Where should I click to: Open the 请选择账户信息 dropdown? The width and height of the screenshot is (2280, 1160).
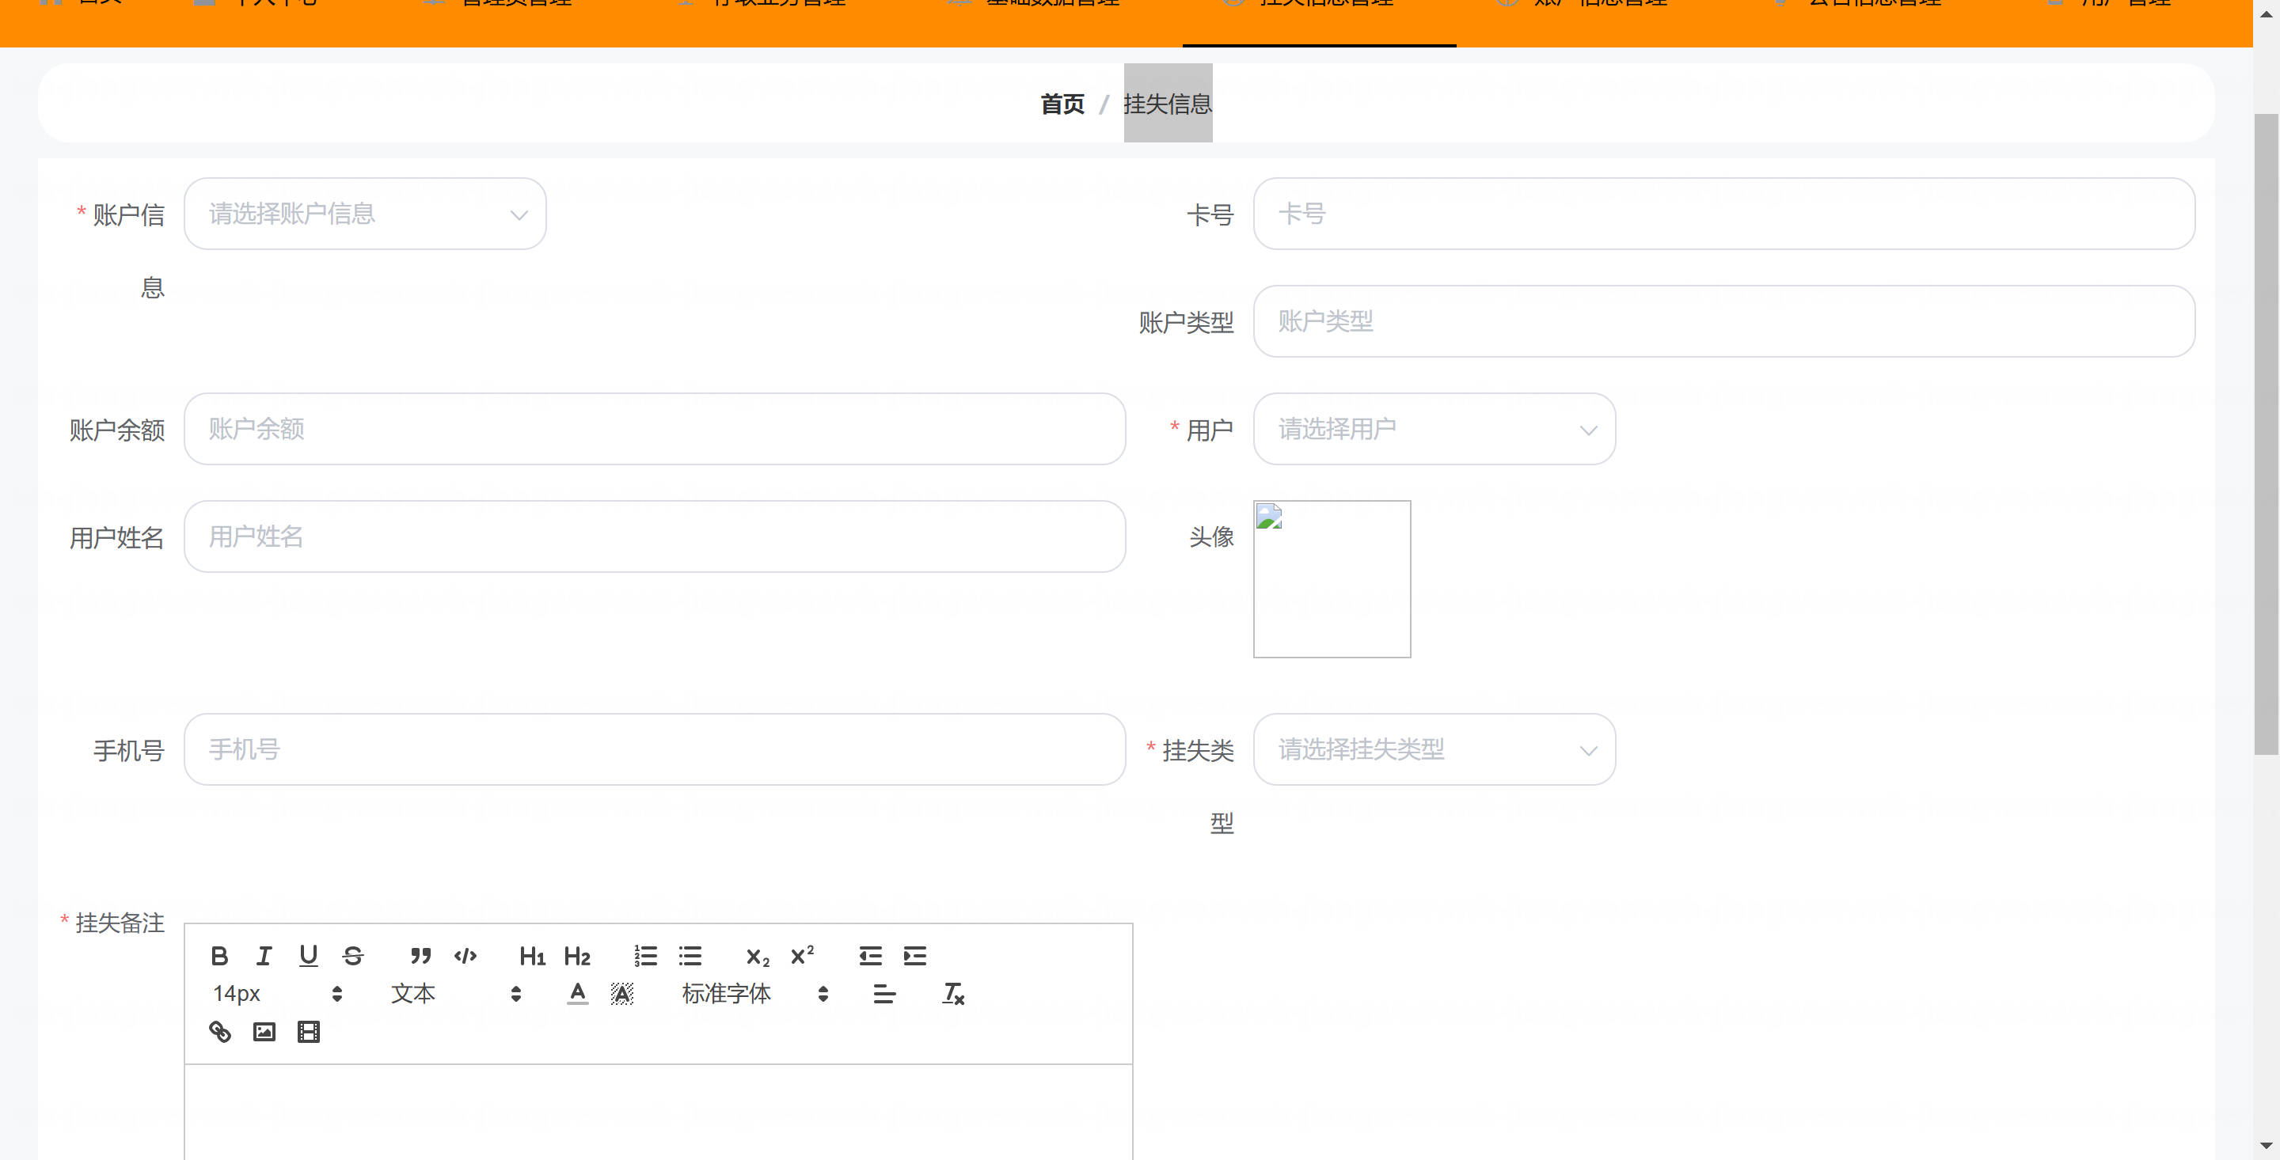[x=366, y=213]
